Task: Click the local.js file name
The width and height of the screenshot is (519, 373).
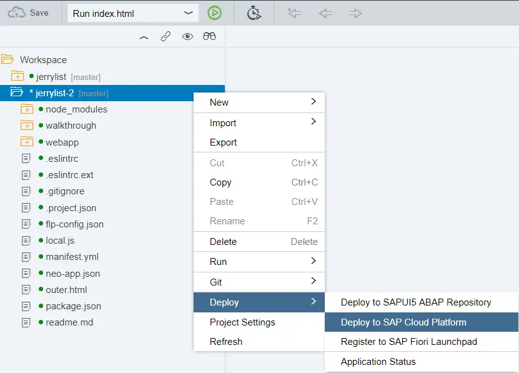Action: click(60, 241)
